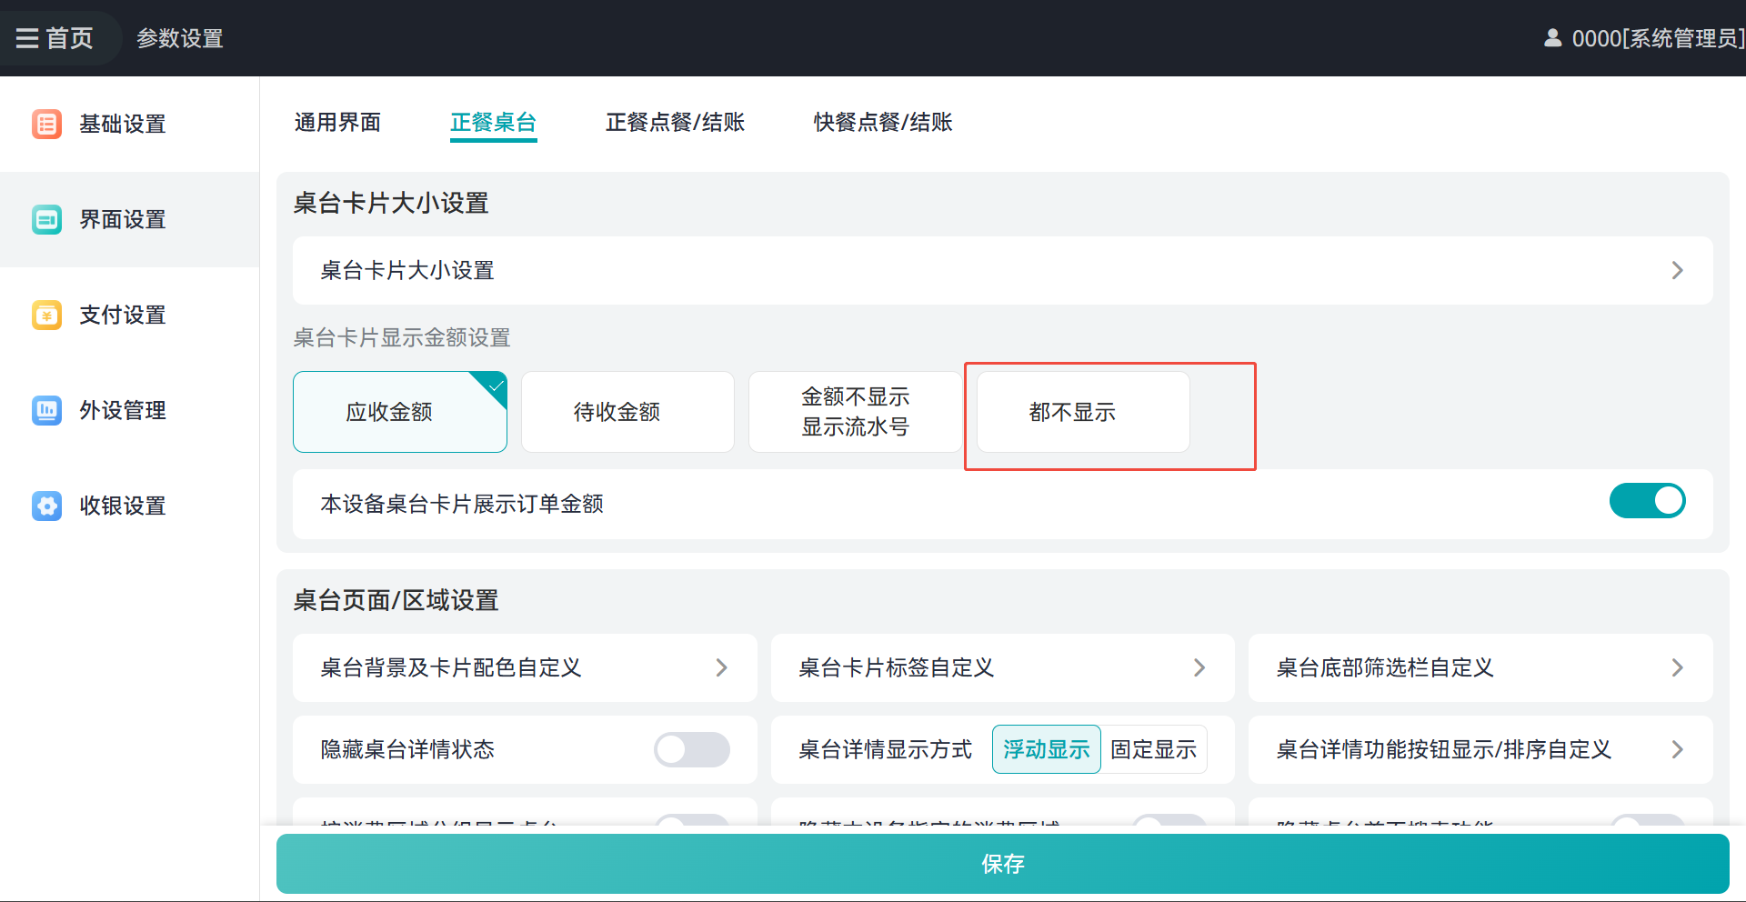Click the 基础设置 sidebar icon
1746x902 pixels.
tap(46, 124)
